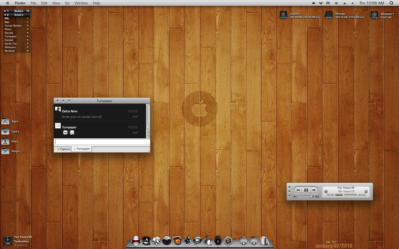
Task: Adjust the iTunes volume slider
Action: pos(305,197)
